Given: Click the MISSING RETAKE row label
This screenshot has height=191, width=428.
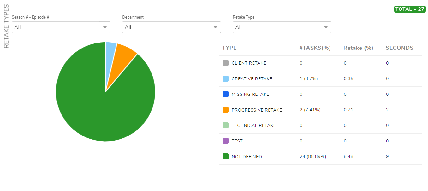Looking at the screenshot, I should pos(250,94).
